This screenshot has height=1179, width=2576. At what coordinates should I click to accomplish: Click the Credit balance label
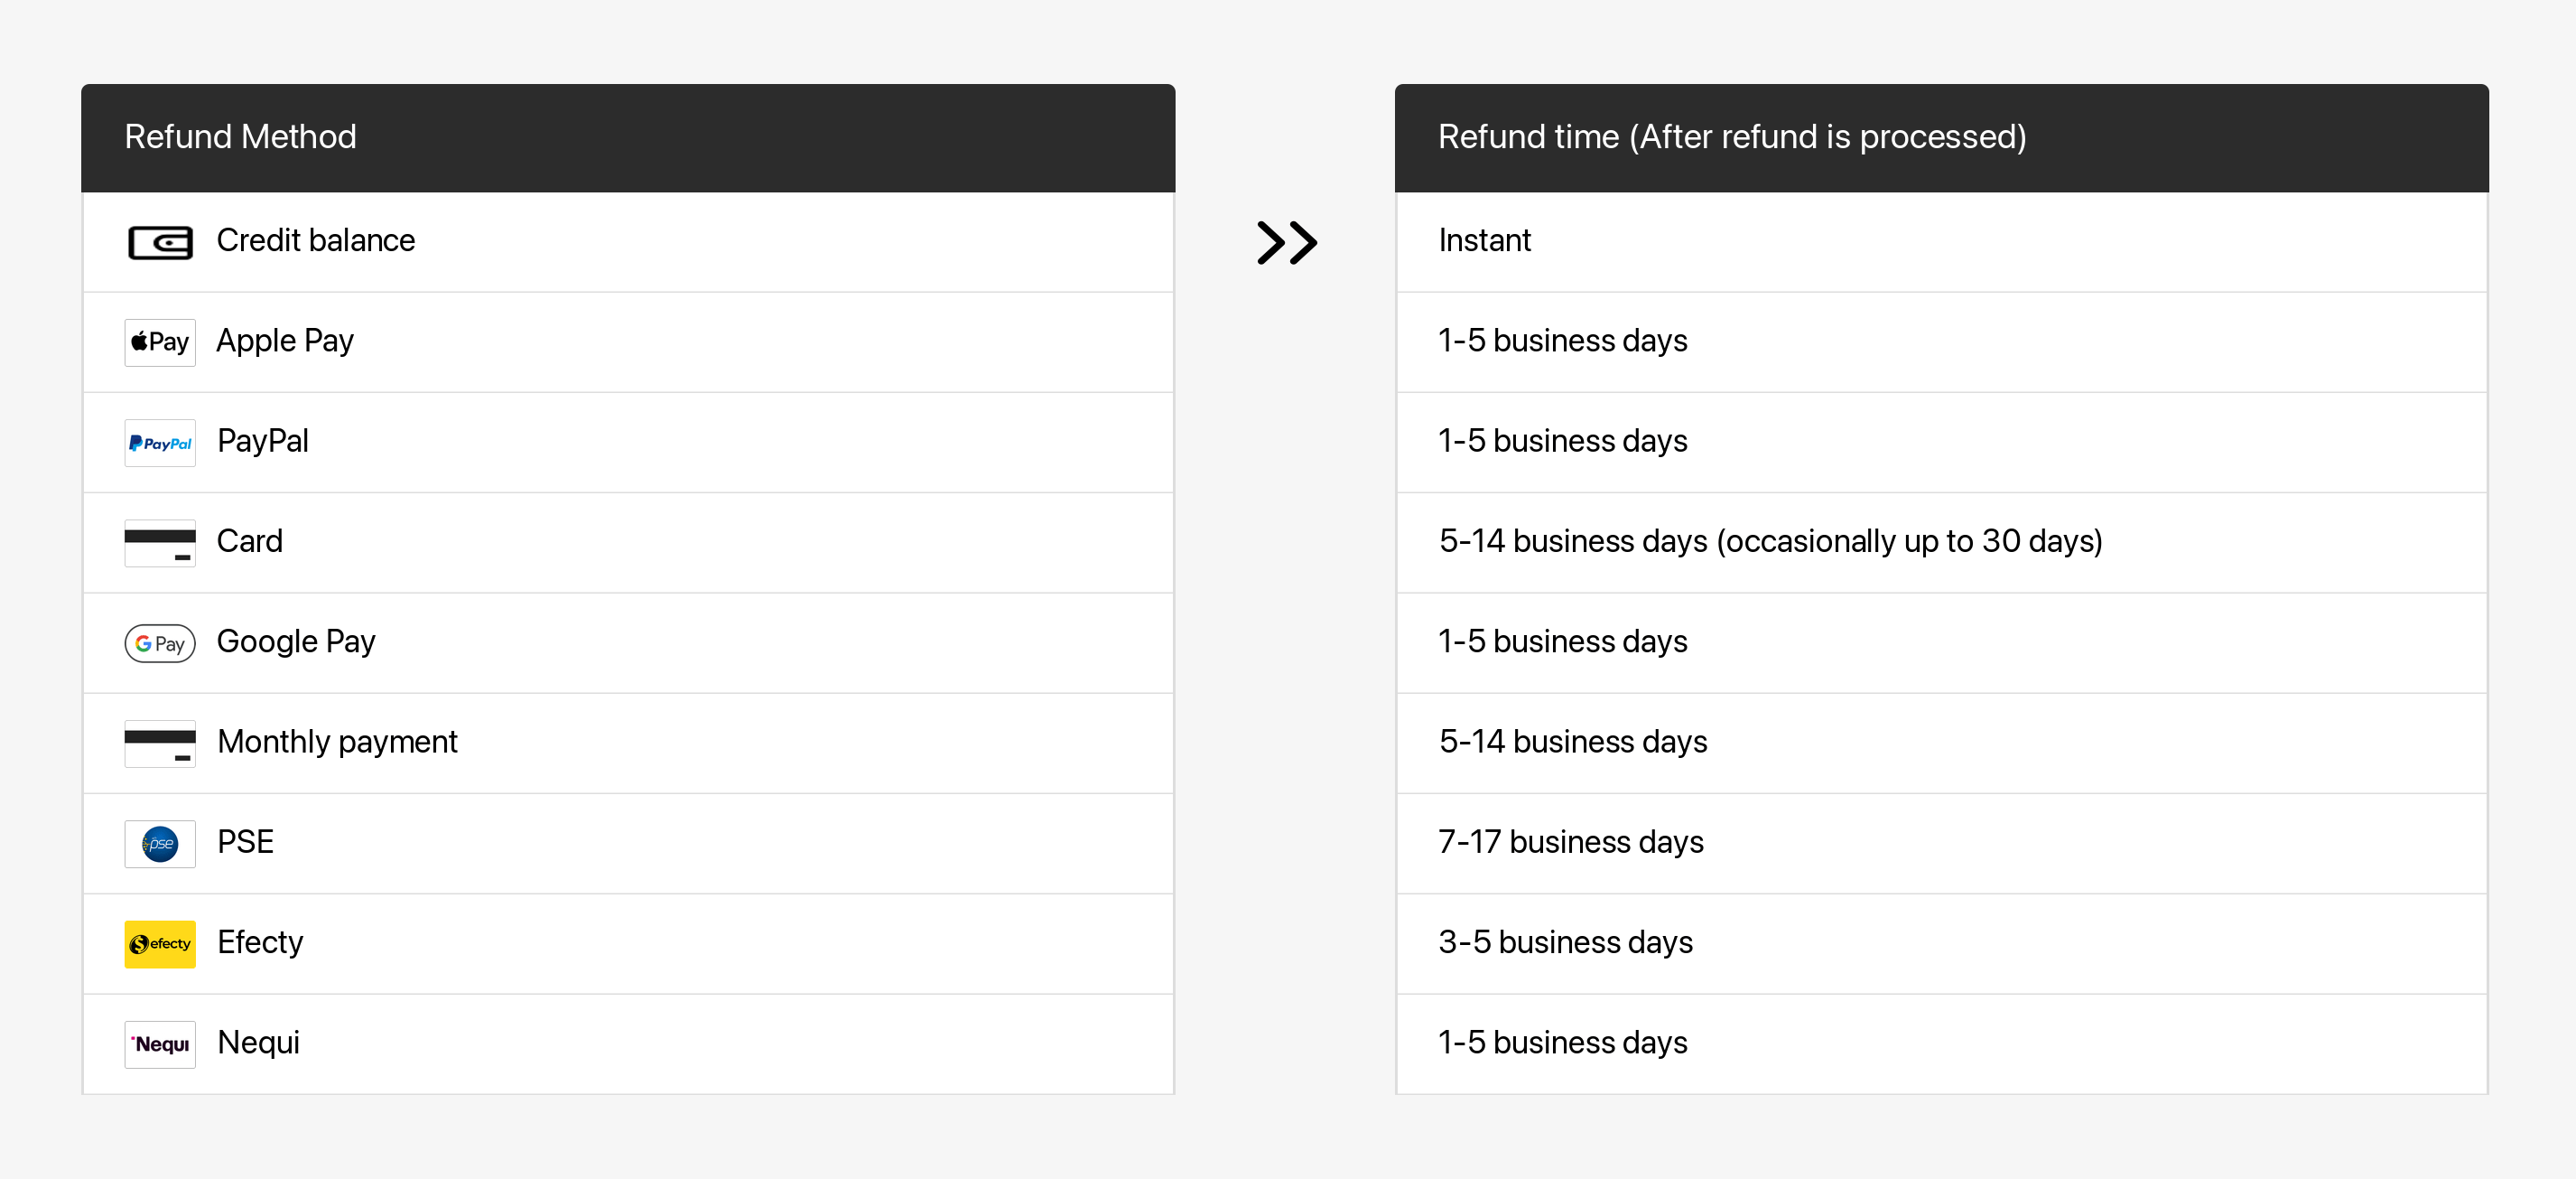pyautogui.click(x=315, y=241)
